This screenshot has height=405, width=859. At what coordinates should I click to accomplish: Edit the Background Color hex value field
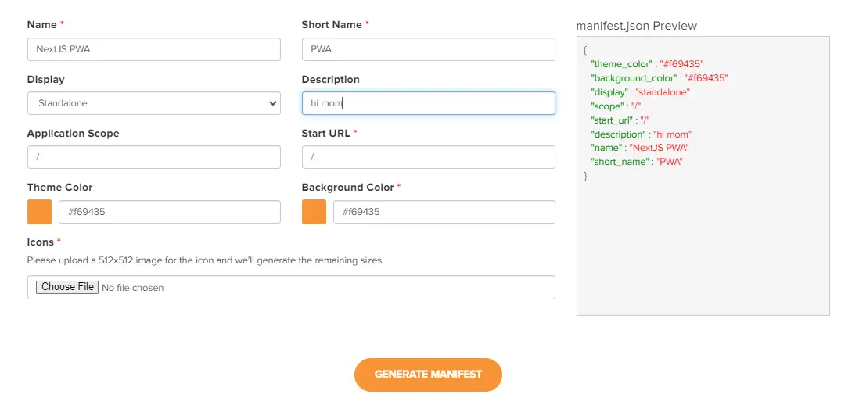tap(444, 212)
